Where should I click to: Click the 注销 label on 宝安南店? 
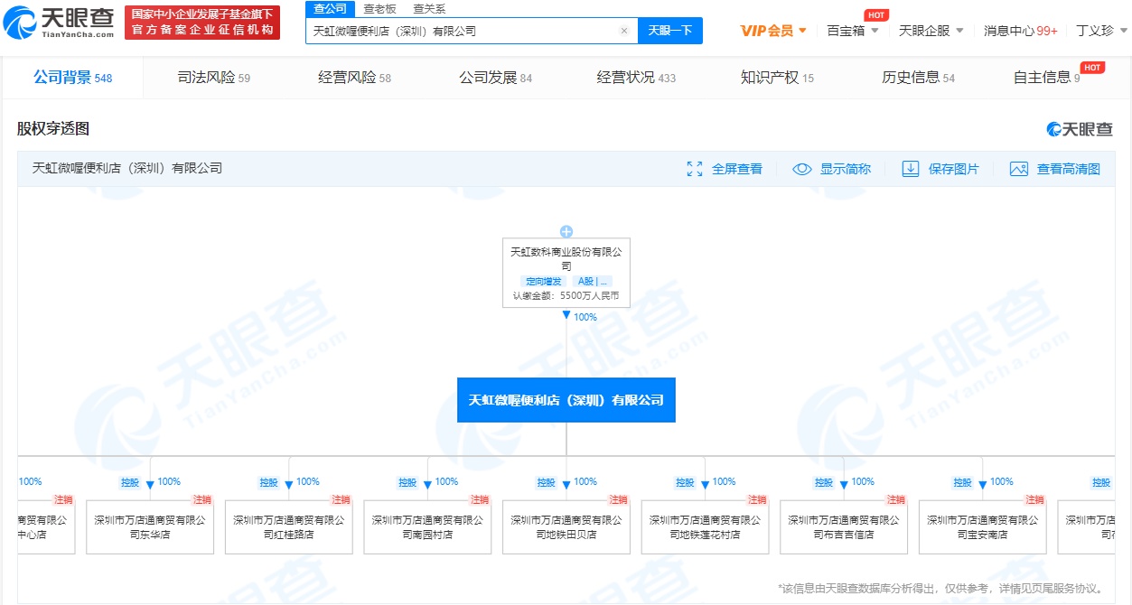pos(1034,499)
